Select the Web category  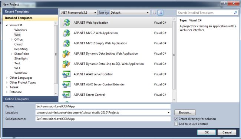17,35
